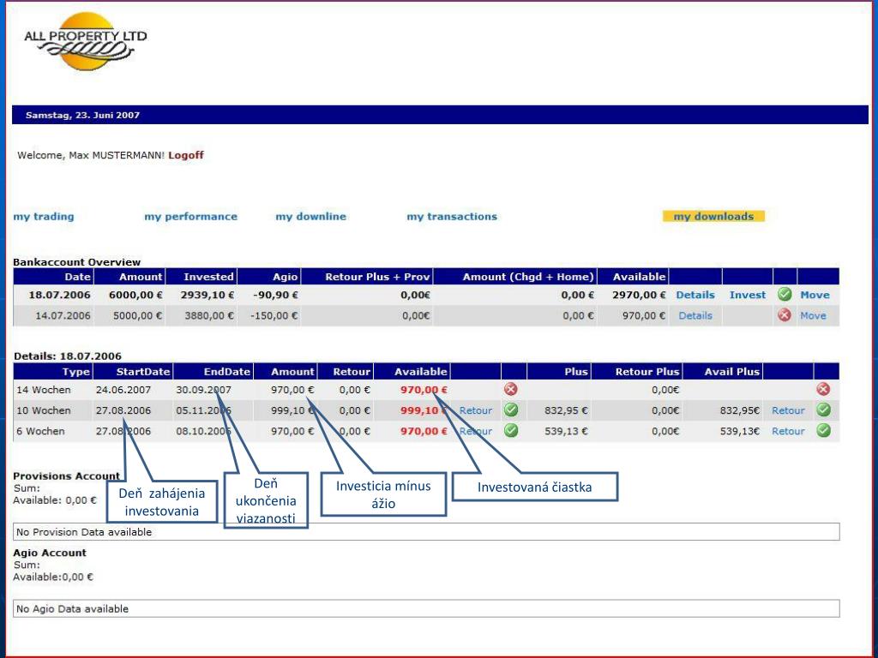Click green check icon in 18.07.2006 row
This screenshot has height=658, width=878.
pyautogui.click(x=785, y=295)
